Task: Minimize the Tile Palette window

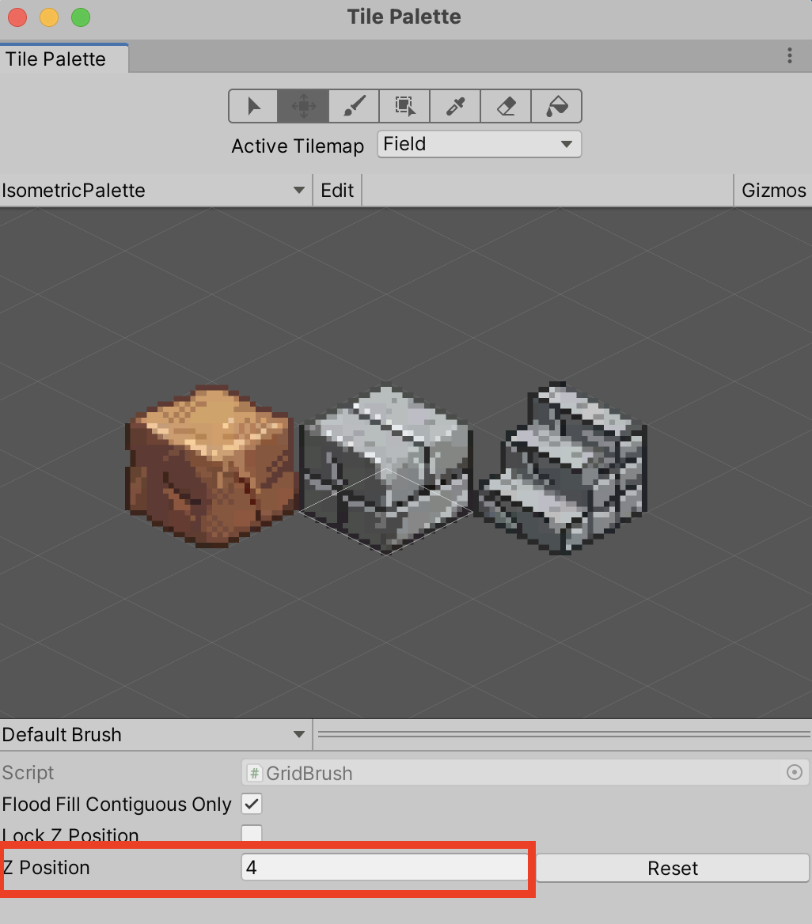Action: click(x=49, y=17)
